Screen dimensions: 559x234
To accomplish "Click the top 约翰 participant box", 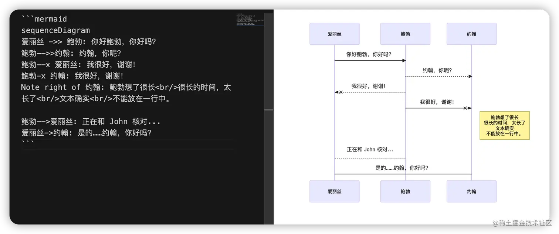I will [x=471, y=34].
